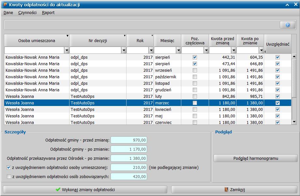Toggle Uwzględniać for the luty row
The width and height of the screenshot is (300, 196).
277,96
